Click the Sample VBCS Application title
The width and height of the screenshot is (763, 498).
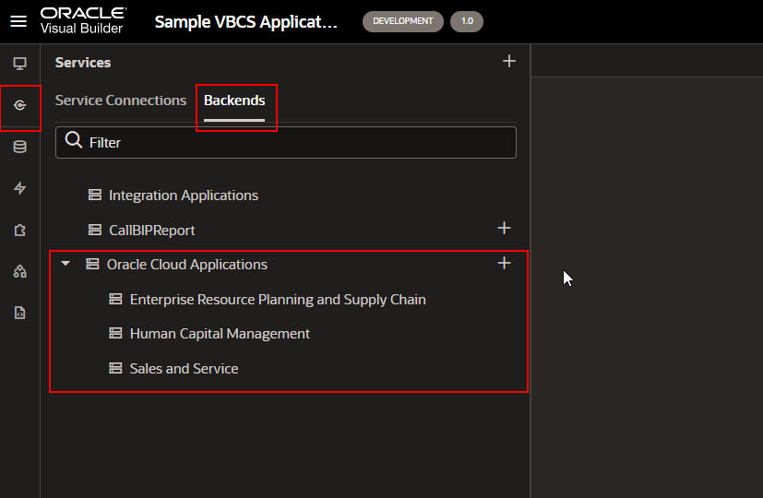pos(245,22)
